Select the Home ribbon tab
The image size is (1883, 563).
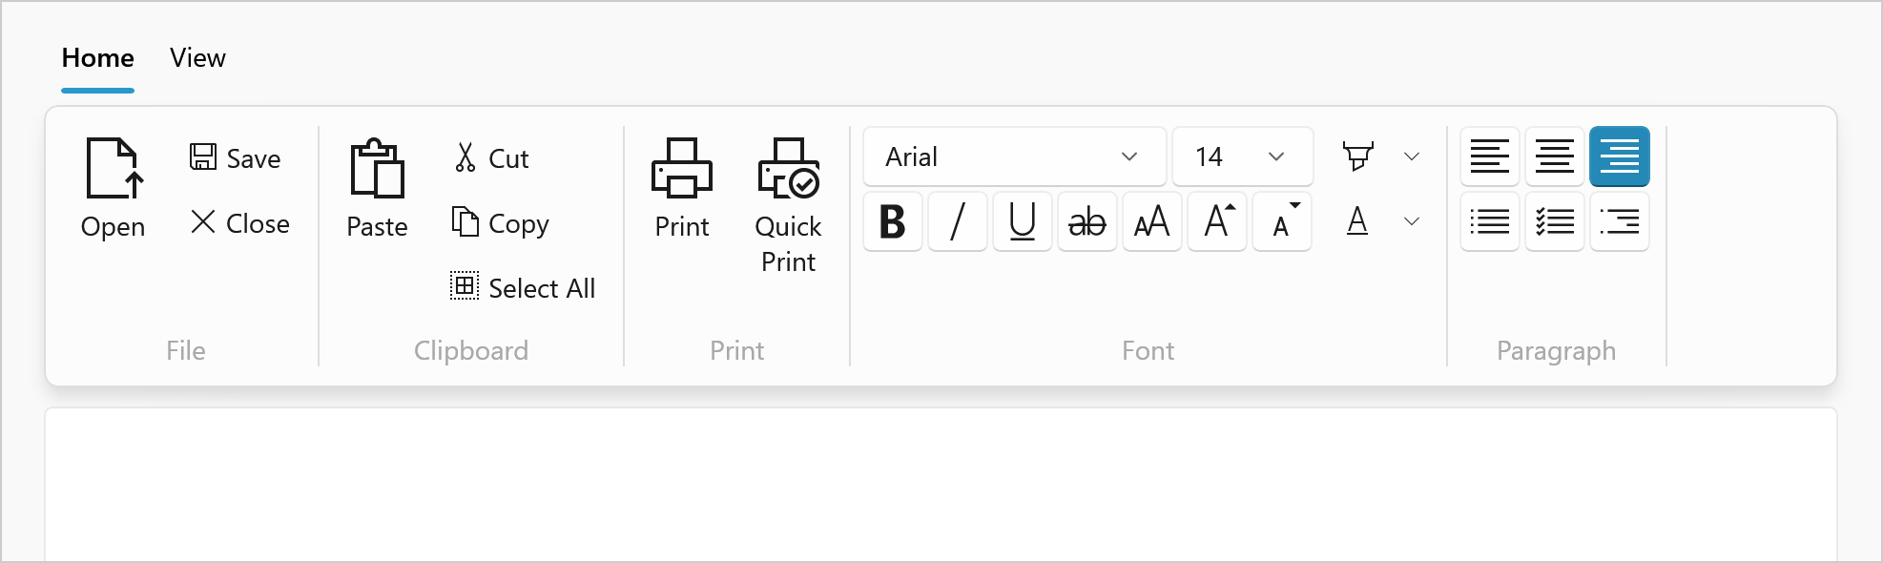point(97,58)
